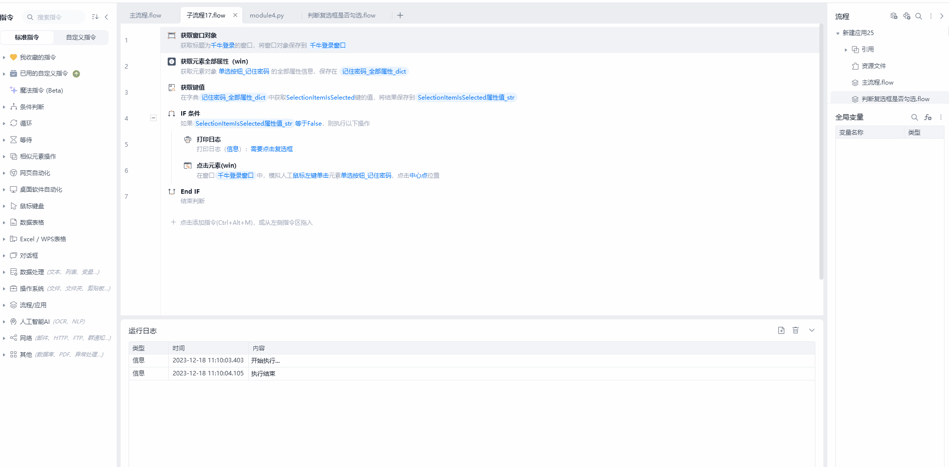Select the 标准指令 toggle tab
Image resolution: width=949 pixels, height=467 pixels.
pos(27,38)
